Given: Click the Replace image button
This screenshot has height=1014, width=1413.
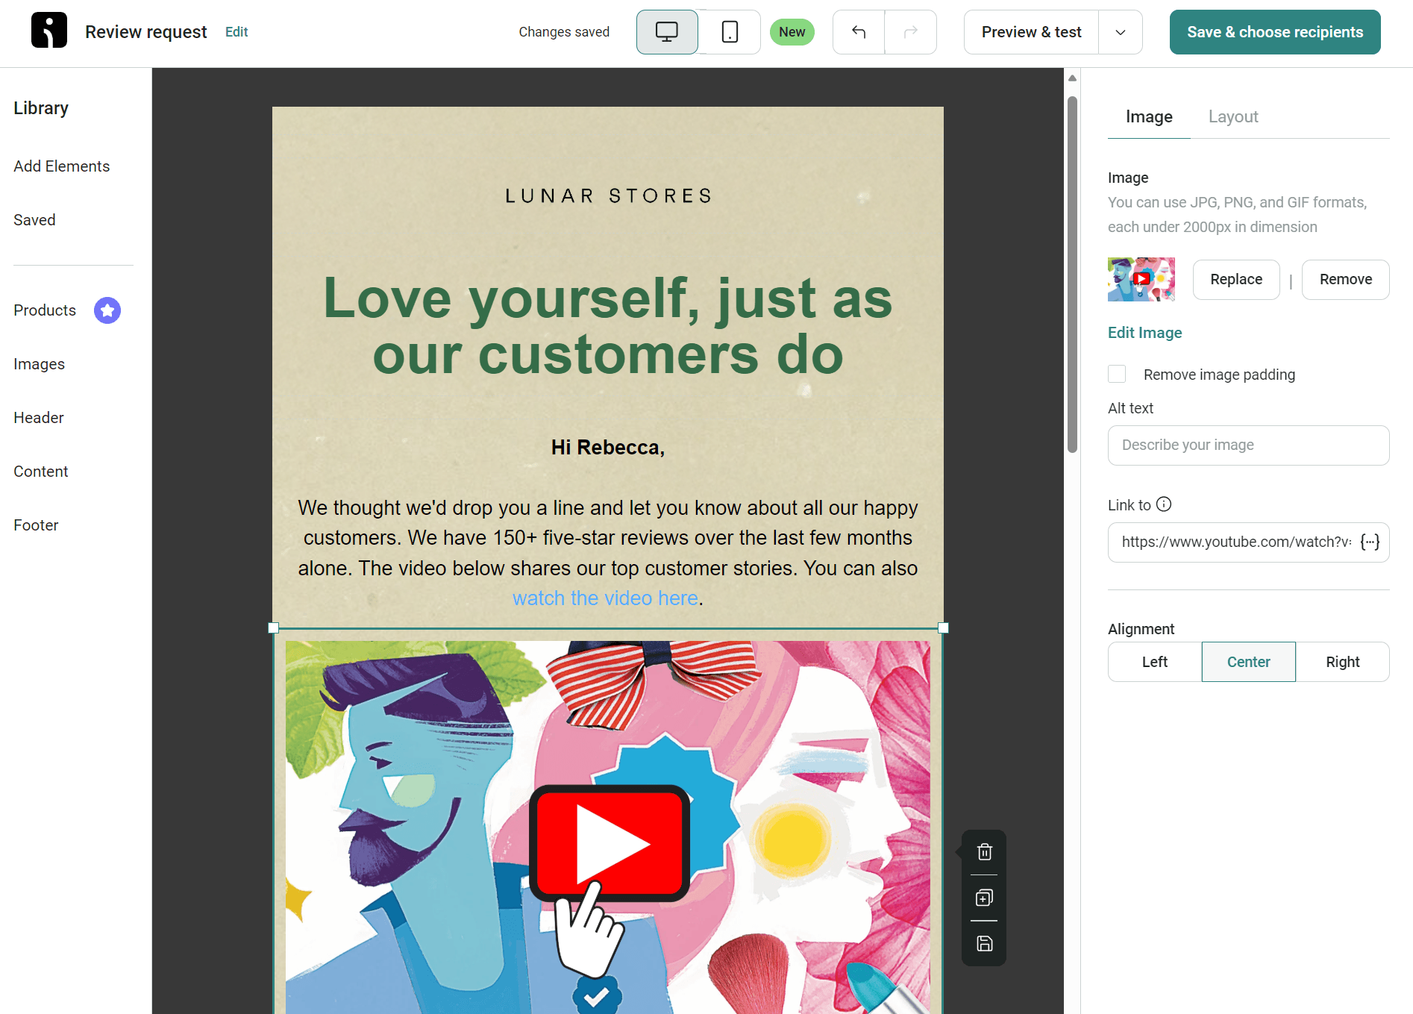Looking at the screenshot, I should tap(1236, 280).
